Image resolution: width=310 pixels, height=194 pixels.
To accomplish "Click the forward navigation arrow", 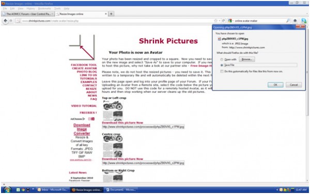I will [11, 21].
